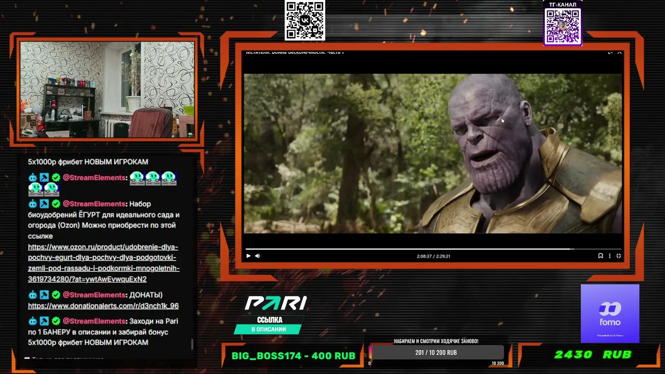Image resolution: width=665 pixels, height=374 pixels.
Task: Click the 'ДОНАТЫ)' chat message text
Action: click(146, 295)
